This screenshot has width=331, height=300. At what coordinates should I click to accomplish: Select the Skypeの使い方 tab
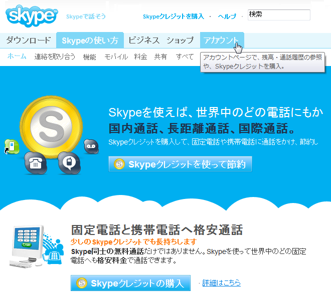pyautogui.click(x=90, y=40)
